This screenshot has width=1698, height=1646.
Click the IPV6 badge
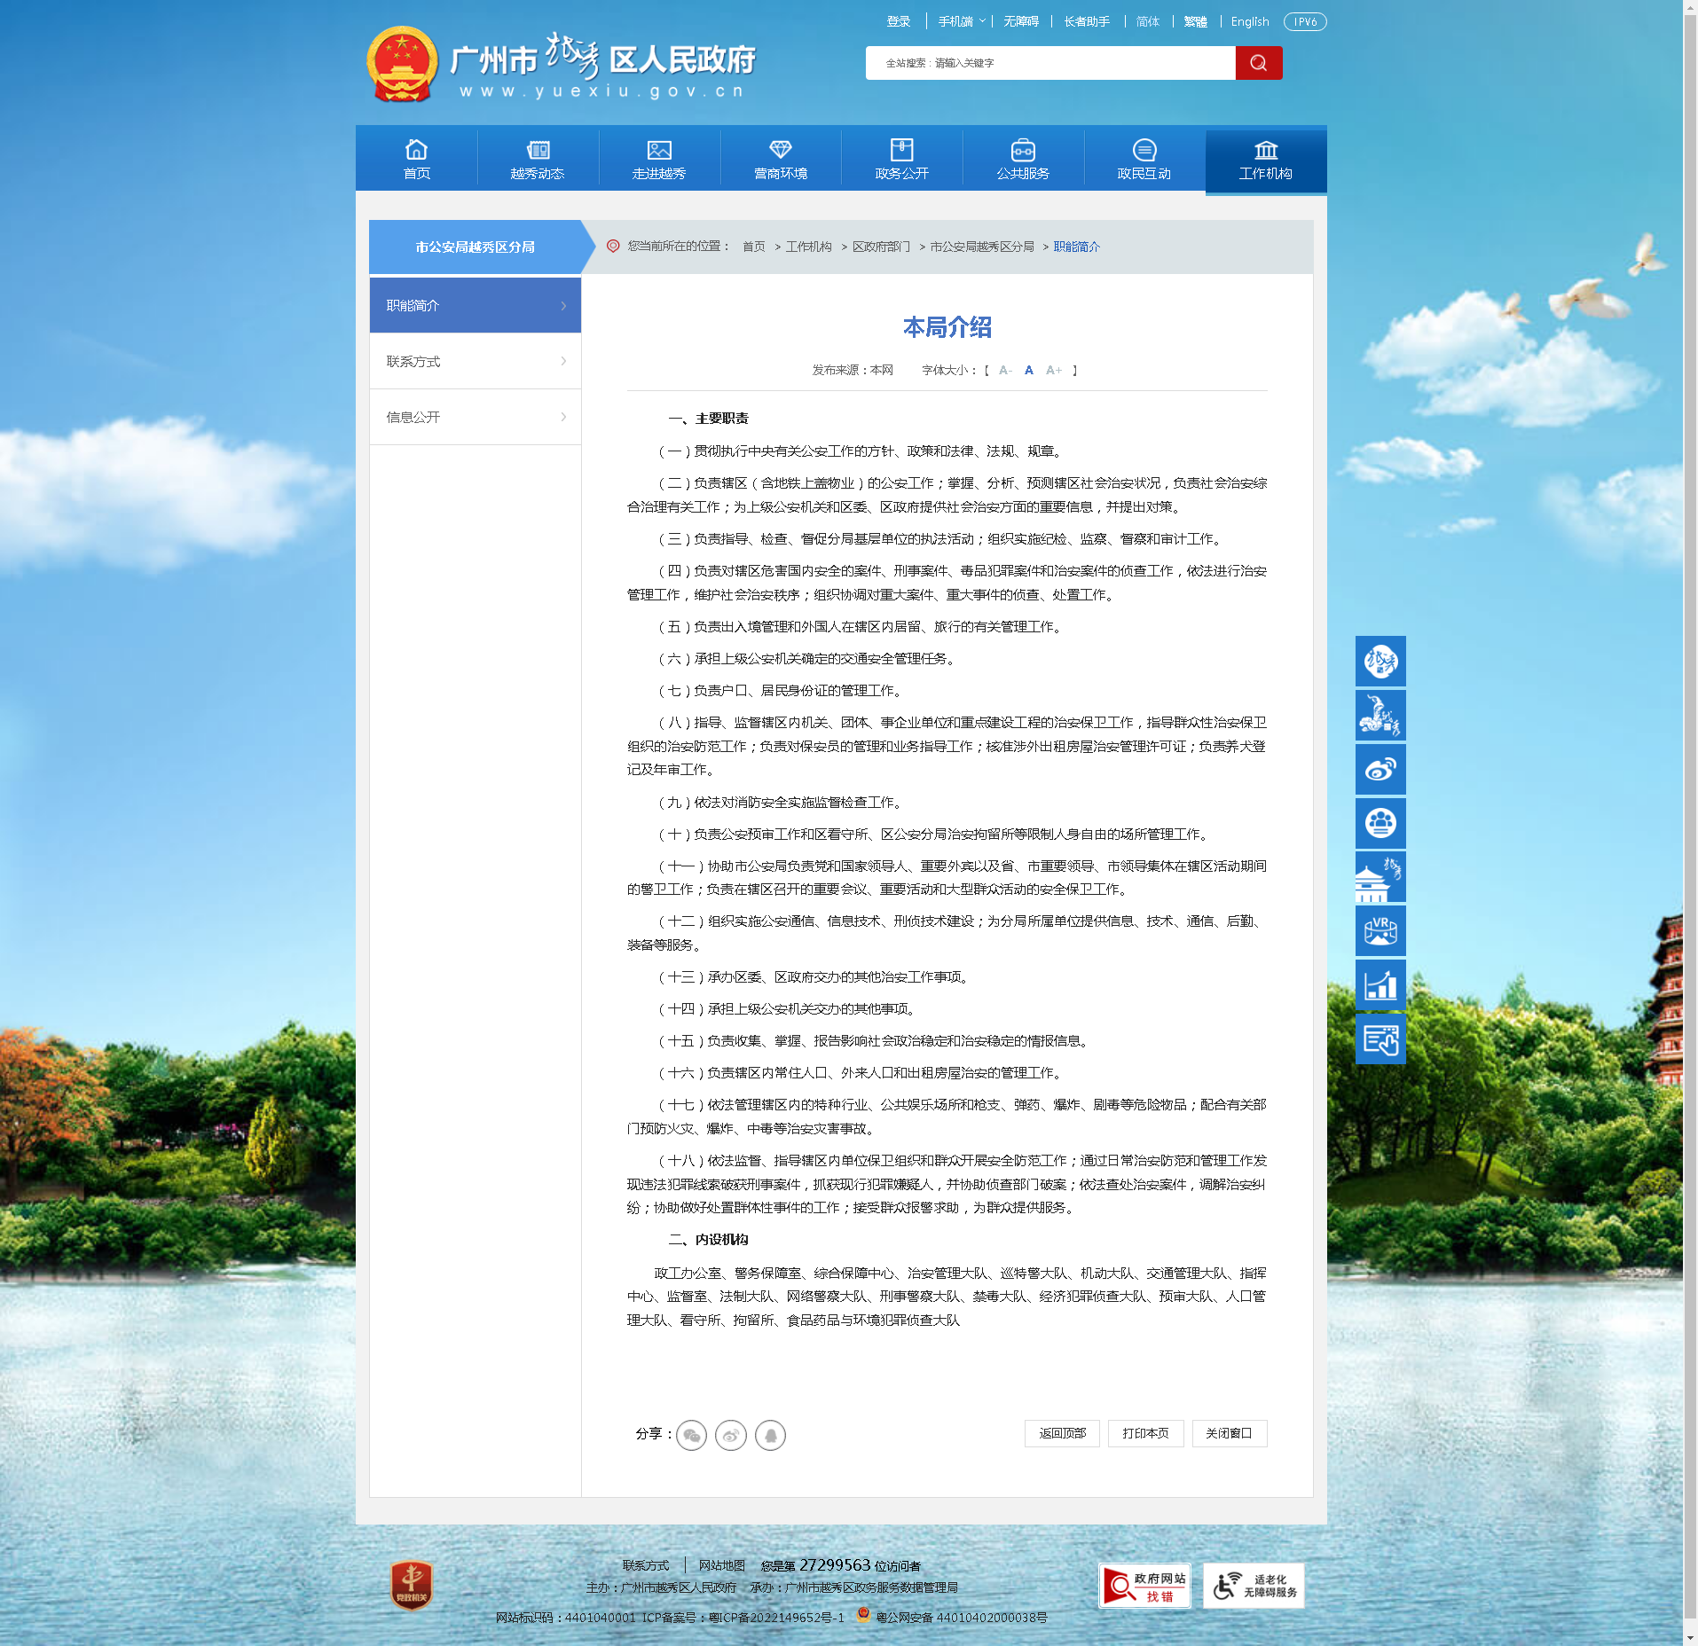point(1305,21)
